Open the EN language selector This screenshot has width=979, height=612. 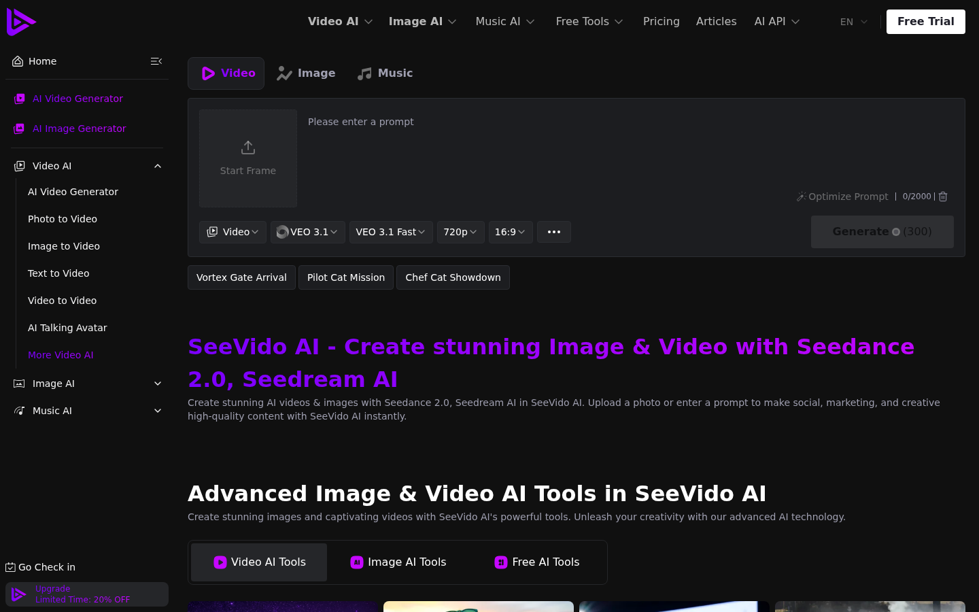pyautogui.click(x=854, y=22)
